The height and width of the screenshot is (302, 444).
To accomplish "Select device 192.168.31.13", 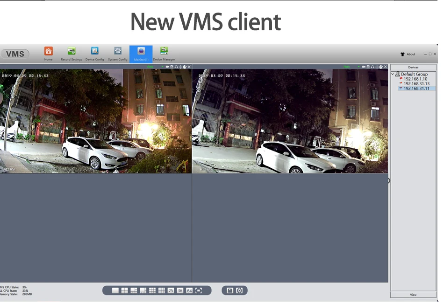I will coord(416,84).
